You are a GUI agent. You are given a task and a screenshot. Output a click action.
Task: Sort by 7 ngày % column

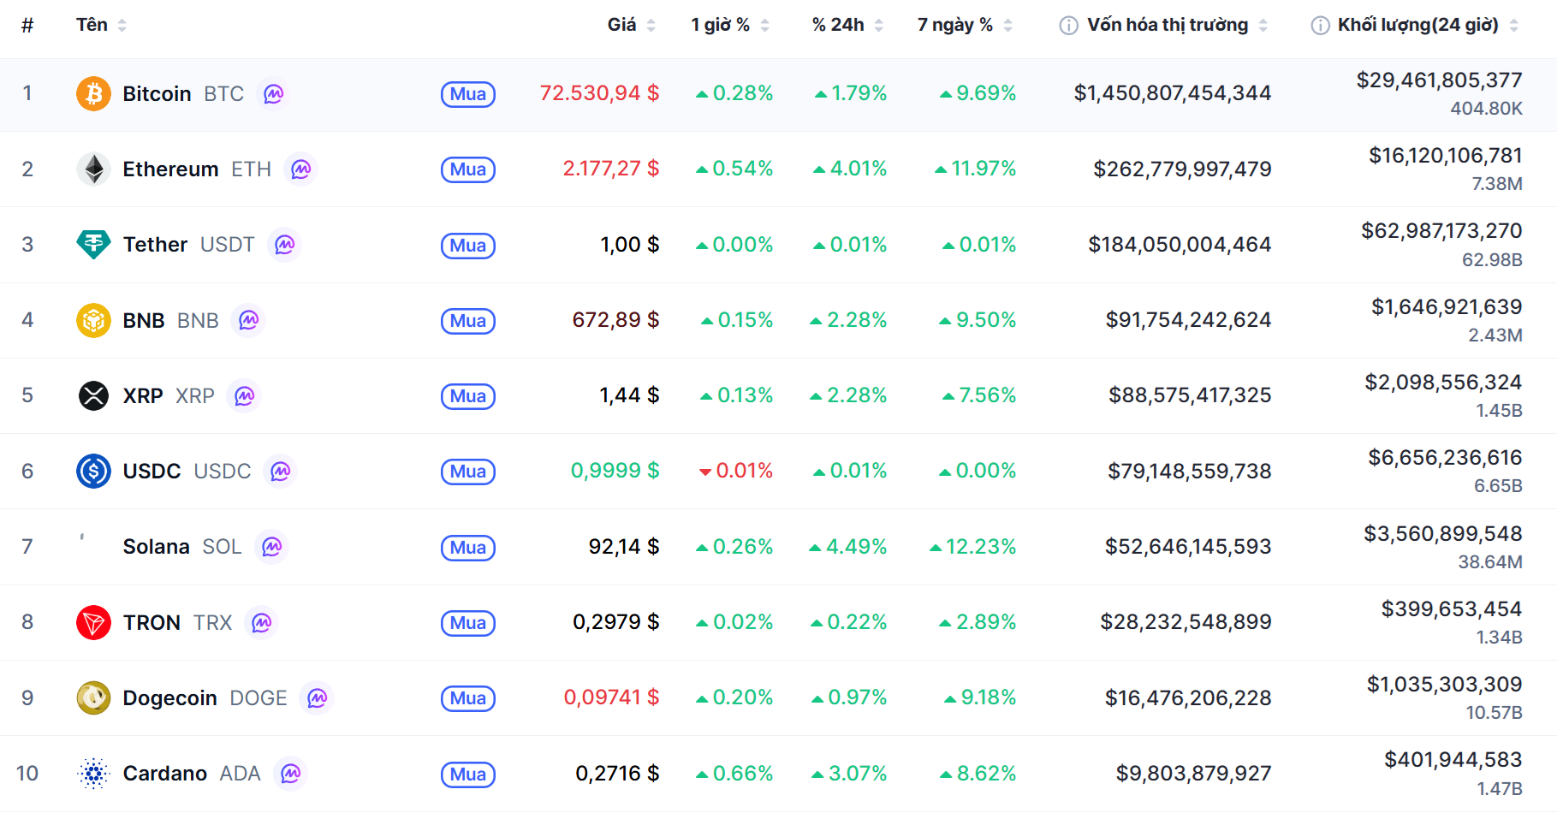pos(955,25)
